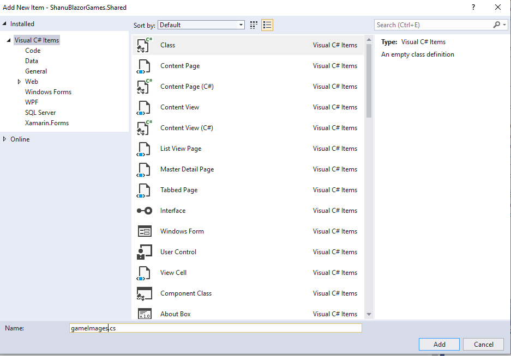Select the About Box template icon

coord(145,314)
